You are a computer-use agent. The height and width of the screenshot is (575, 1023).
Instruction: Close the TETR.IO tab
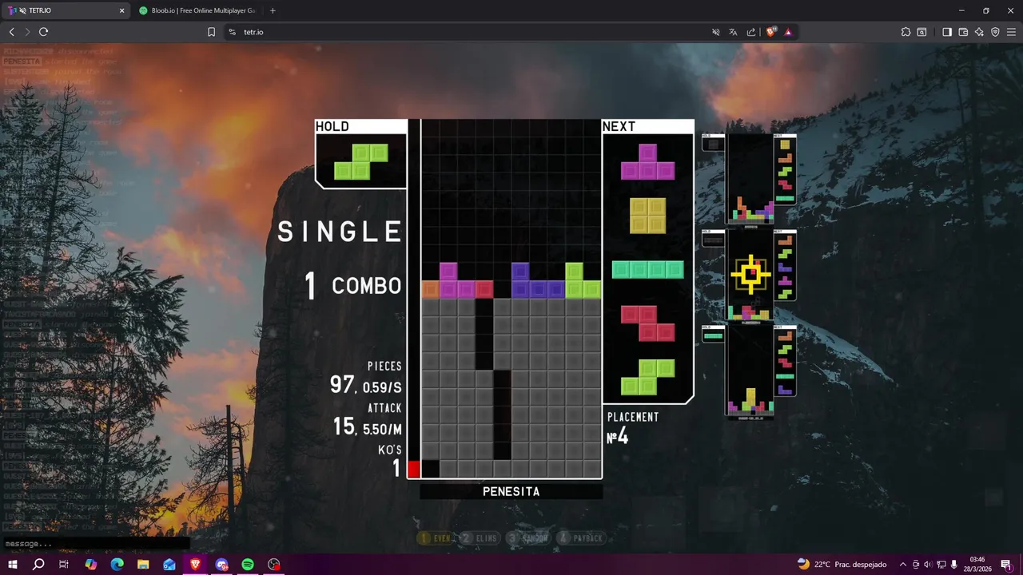pyautogui.click(x=121, y=10)
